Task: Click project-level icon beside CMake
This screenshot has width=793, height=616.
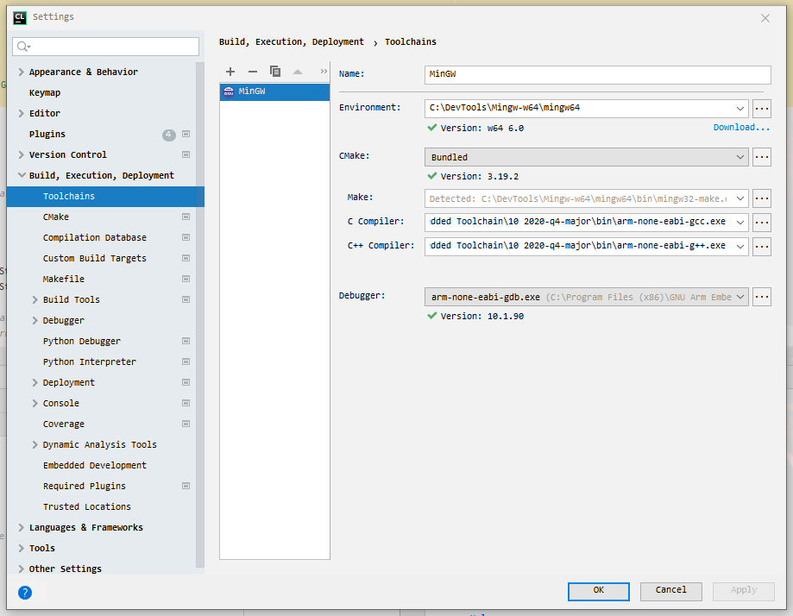Action: pos(186,217)
